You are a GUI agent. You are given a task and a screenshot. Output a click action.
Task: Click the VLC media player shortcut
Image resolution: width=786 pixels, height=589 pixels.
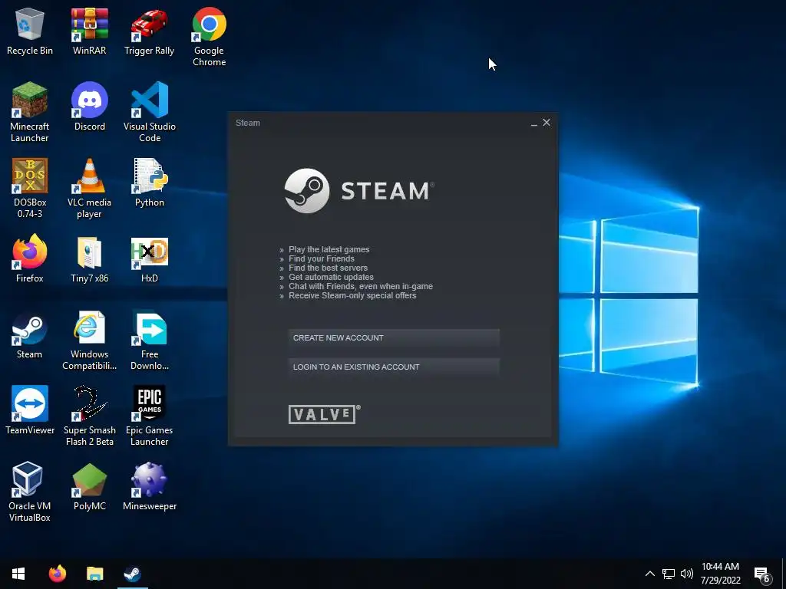click(89, 189)
